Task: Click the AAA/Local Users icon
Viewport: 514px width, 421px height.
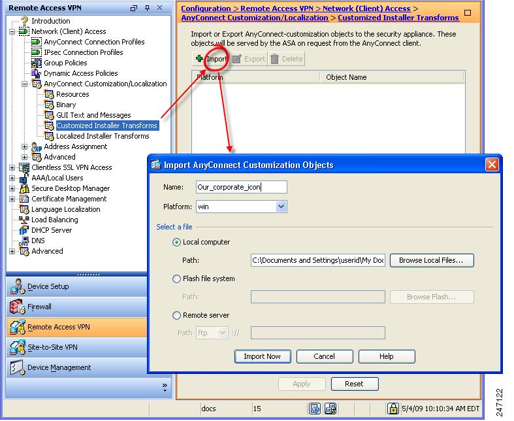Action: 24,178
